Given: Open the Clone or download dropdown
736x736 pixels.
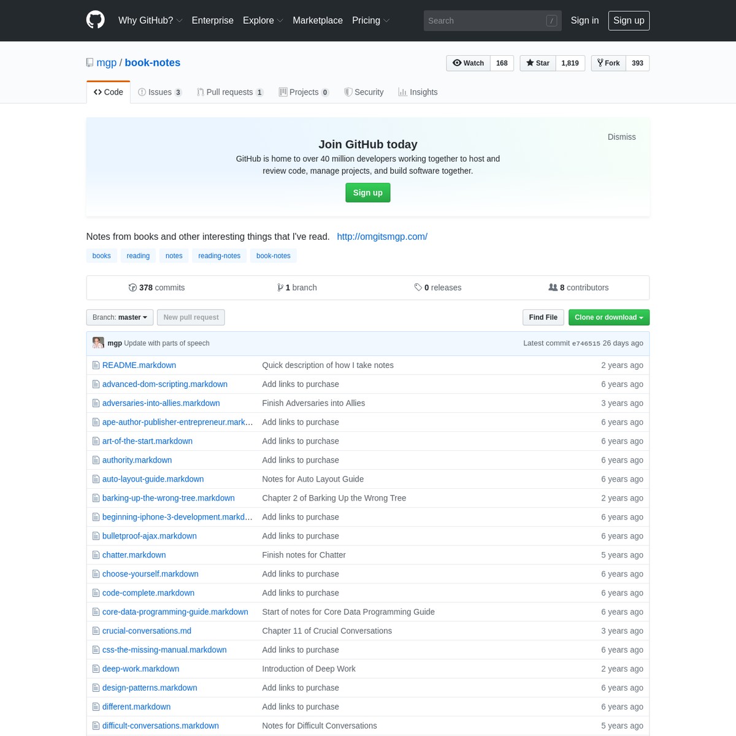Looking at the screenshot, I should coord(608,317).
